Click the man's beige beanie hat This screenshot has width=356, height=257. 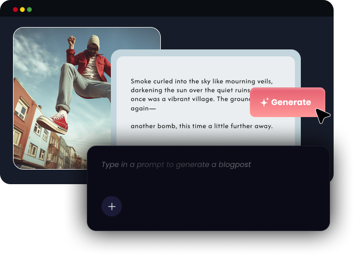94,42
